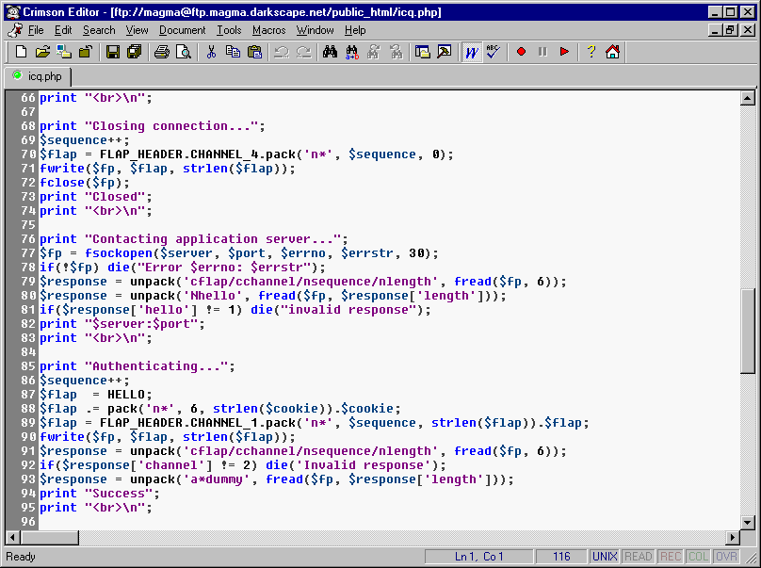Click fclose($fp) on line 72

[81, 183]
